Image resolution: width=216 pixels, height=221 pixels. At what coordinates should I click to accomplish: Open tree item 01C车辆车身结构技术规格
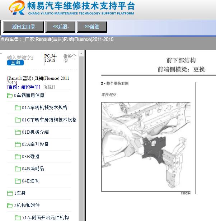(49, 120)
